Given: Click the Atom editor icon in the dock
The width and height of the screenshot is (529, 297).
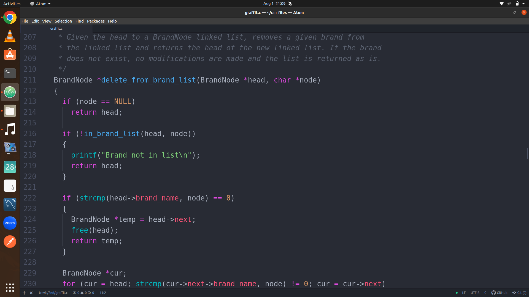Looking at the screenshot, I should [10, 92].
